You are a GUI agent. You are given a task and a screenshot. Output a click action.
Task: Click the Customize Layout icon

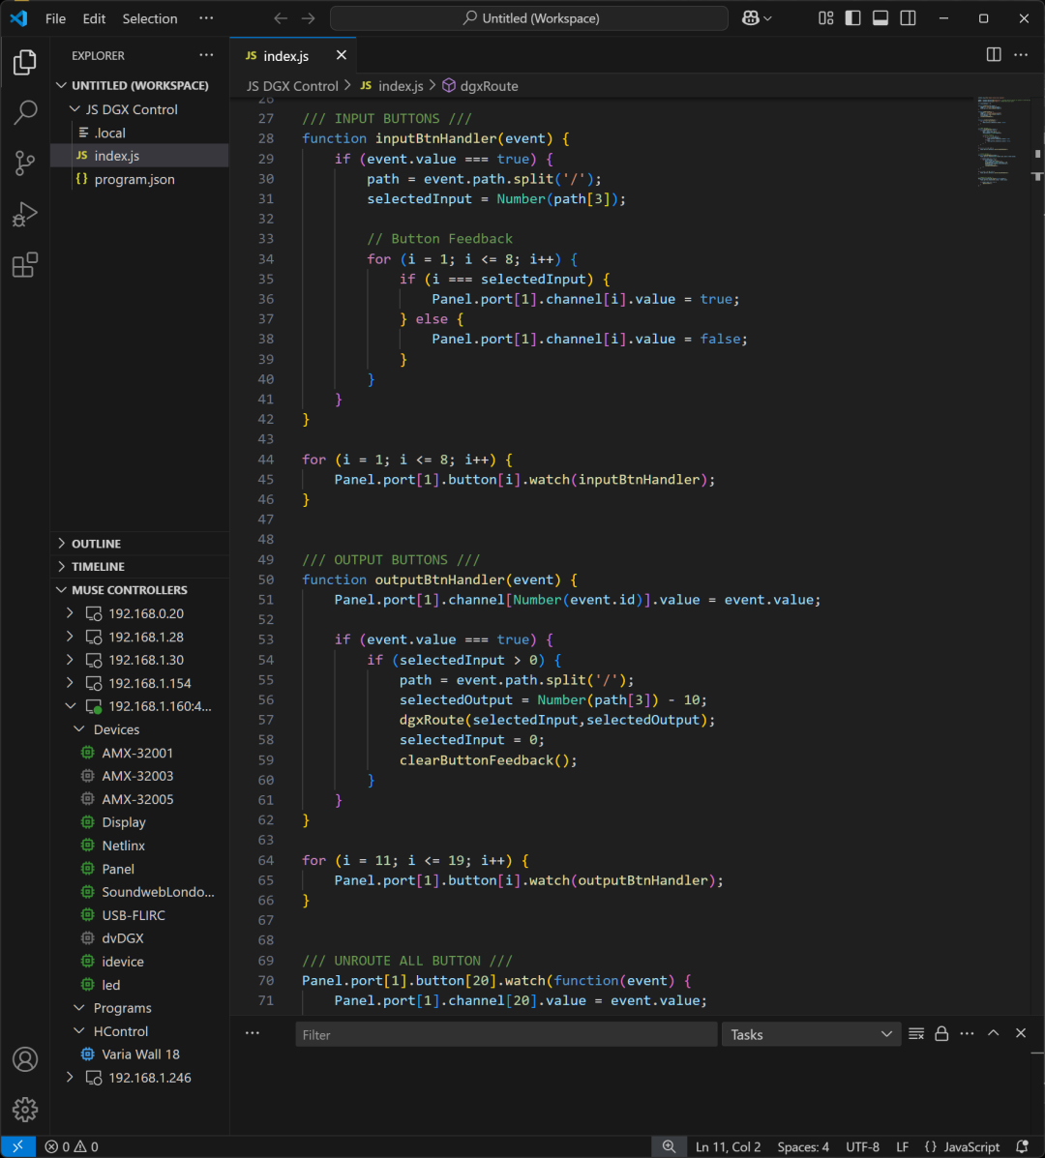click(x=825, y=18)
